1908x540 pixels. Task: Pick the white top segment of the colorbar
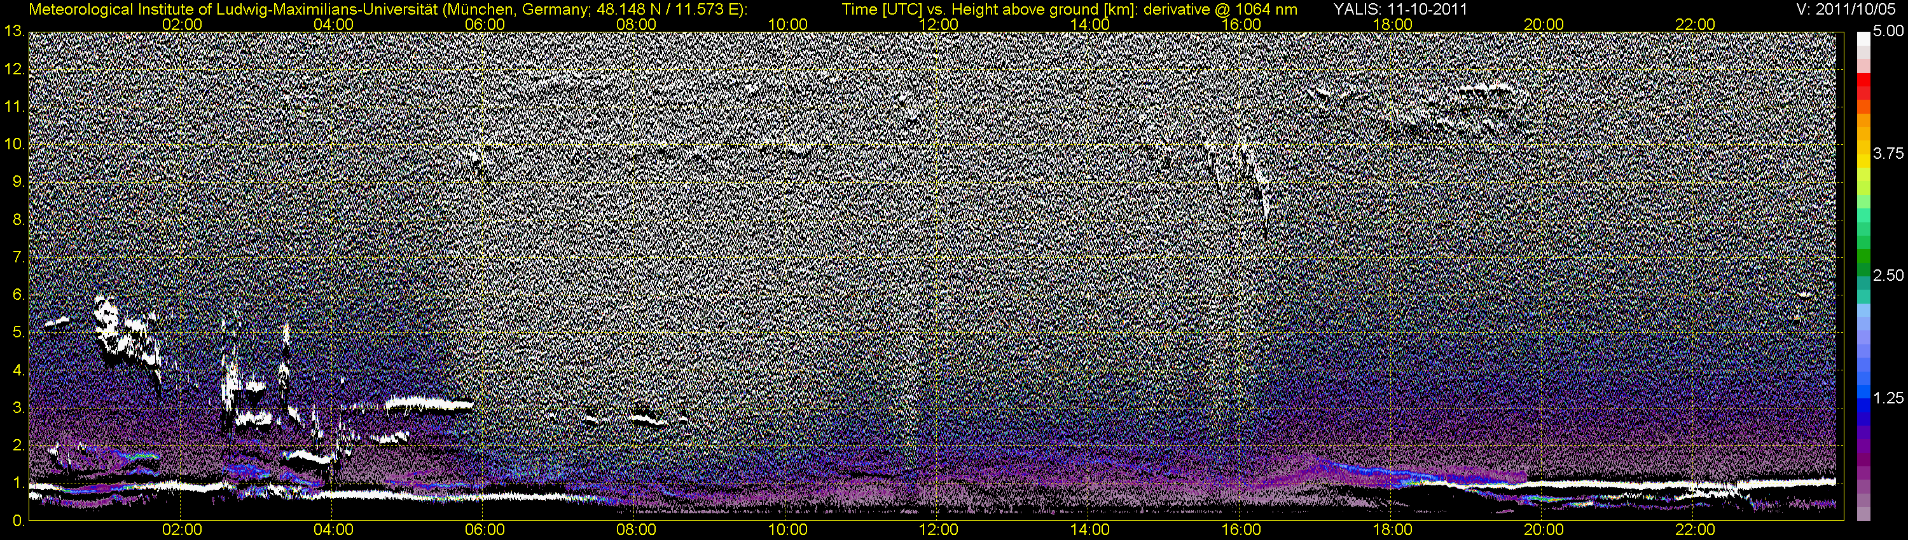(x=1863, y=39)
